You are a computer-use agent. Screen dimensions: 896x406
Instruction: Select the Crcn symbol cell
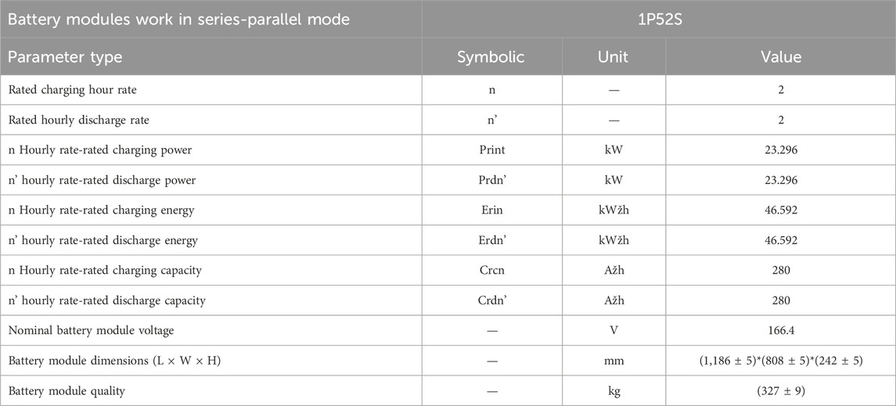(x=491, y=270)
